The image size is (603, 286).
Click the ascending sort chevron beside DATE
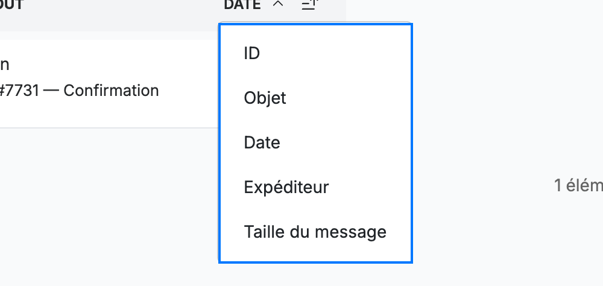click(x=277, y=4)
